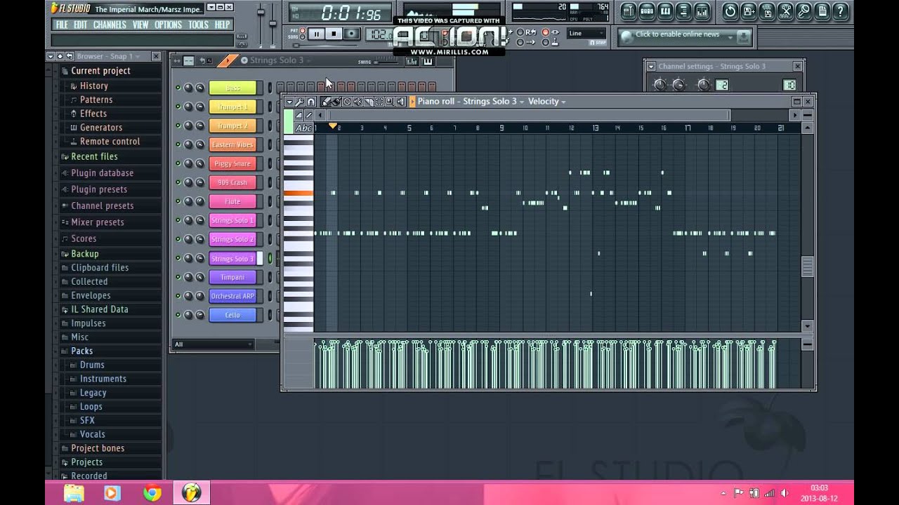Select the Paint brush tool in piano roll
The height and width of the screenshot is (505, 899).
pos(336,102)
